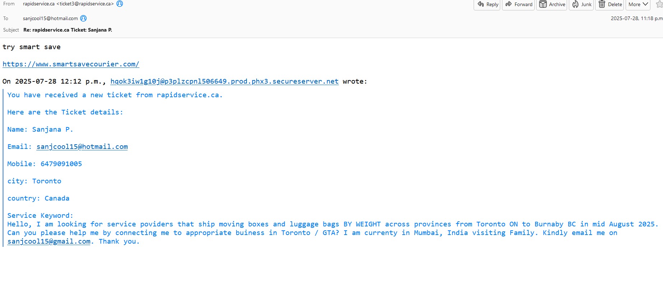Click the recipient address in To field
The width and height of the screenshot is (663, 296).
click(50, 18)
